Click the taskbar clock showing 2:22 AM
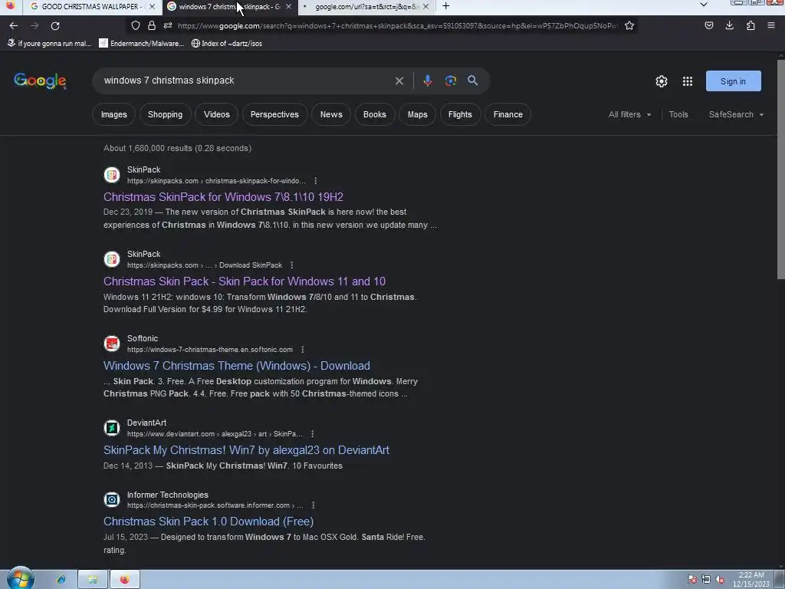This screenshot has width=785, height=589. (751, 580)
